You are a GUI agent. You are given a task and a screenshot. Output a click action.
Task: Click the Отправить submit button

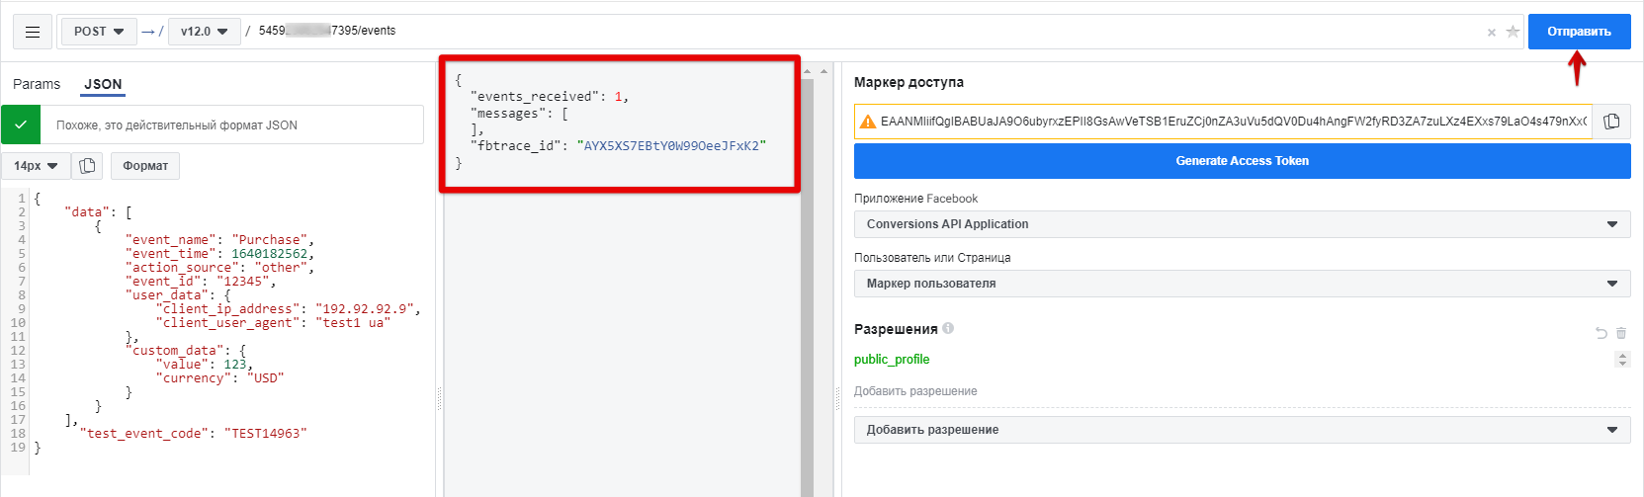click(x=1579, y=32)
